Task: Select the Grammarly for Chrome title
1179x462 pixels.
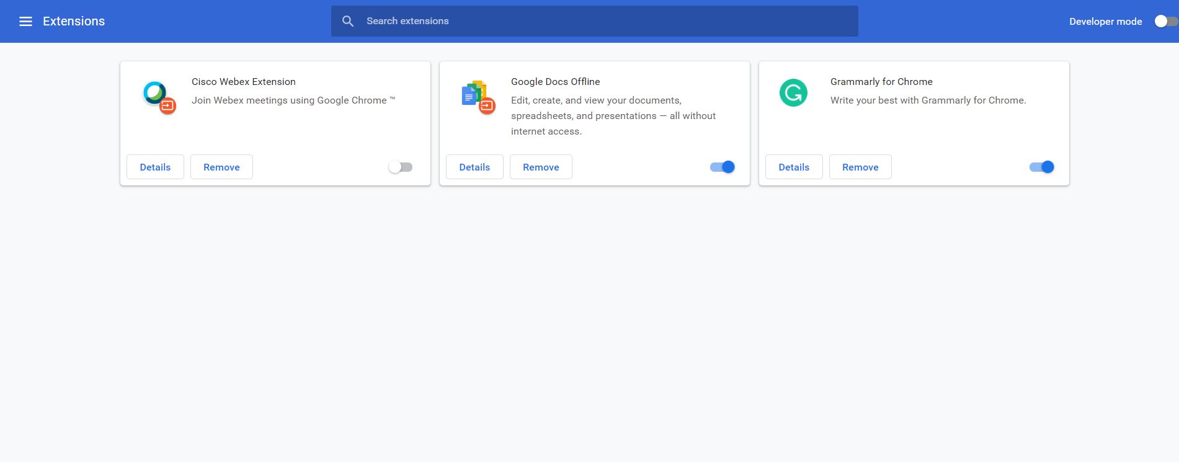Action: [x=881, y=82]
